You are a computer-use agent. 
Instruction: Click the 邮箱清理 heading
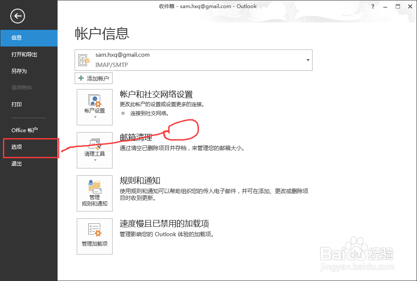[x=136, y=137]
